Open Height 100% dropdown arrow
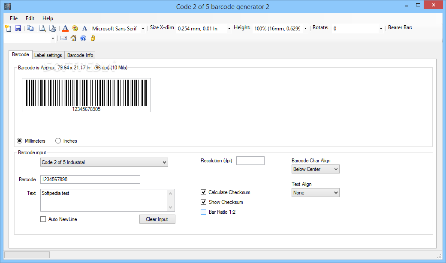Viewport: 446px width, 263px height. [305, 28]
